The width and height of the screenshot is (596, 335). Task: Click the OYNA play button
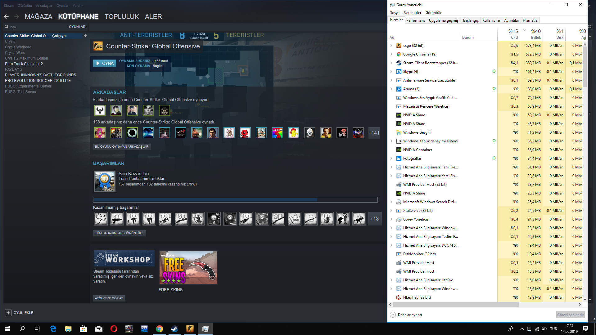[105, 63]
